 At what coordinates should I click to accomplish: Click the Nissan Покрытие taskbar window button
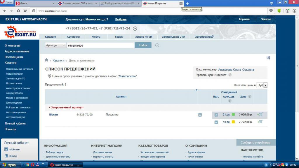pos(66,165)
